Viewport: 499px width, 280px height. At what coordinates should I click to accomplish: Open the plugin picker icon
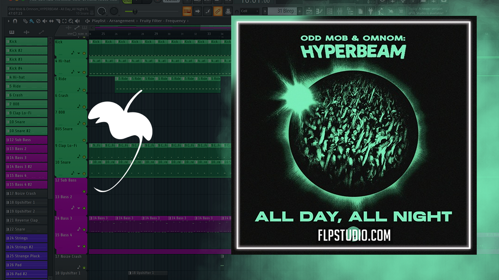coord(371,12)
